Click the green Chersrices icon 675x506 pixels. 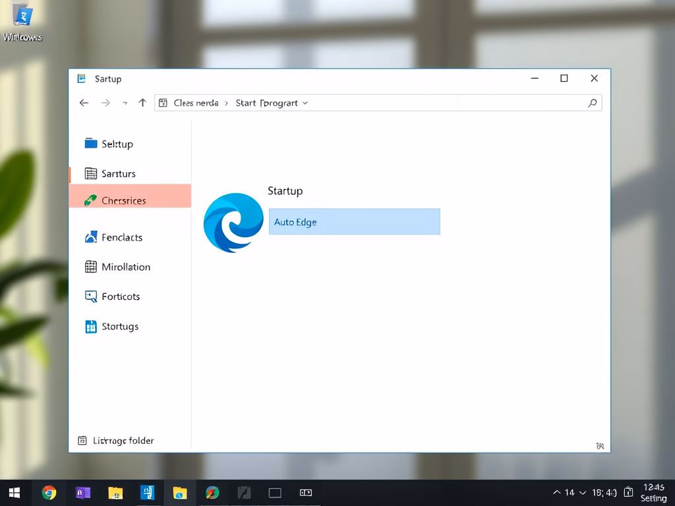90,200
